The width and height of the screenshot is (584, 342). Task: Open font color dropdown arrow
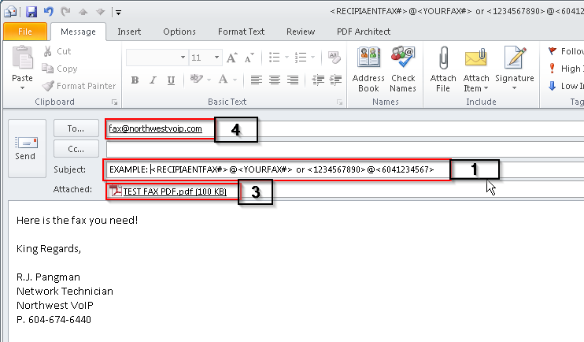point(235,80)
